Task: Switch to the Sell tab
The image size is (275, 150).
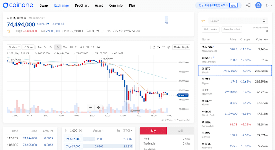Action: [180, 130]
